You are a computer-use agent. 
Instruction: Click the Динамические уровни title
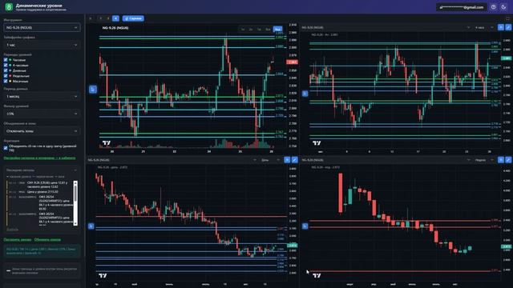(39, 6)
